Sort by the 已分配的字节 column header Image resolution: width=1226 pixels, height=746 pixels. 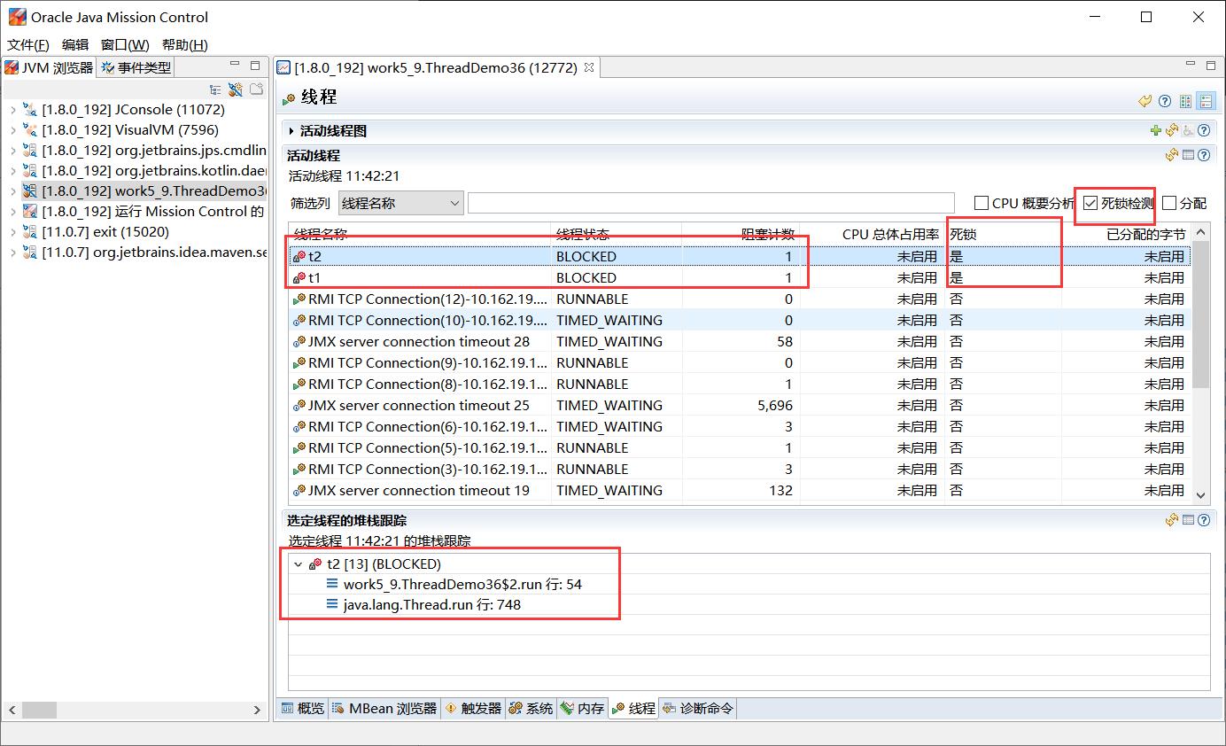click(x=1126, y=234)
